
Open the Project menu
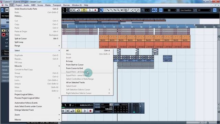(x=19, y=5)
